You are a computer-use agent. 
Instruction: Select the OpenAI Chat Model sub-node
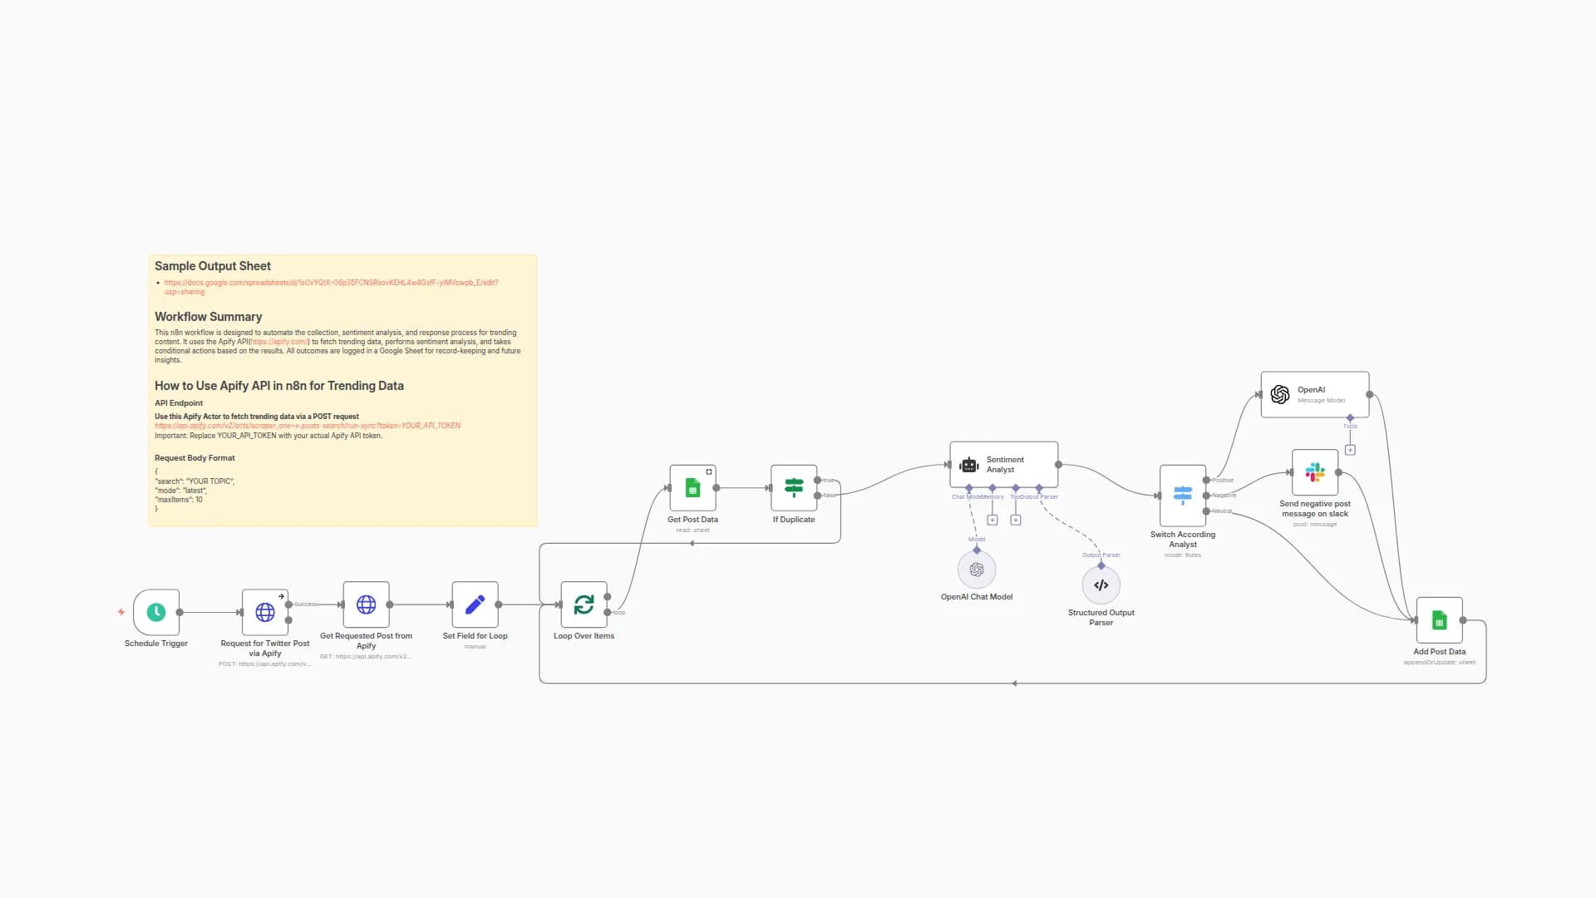click(x=977, y=570)
